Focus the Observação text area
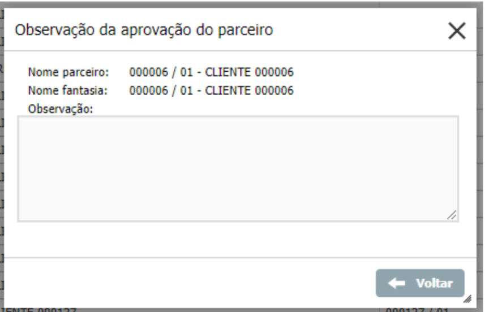The height and width of the screenshot is (312, 485). tap(238, 168)
